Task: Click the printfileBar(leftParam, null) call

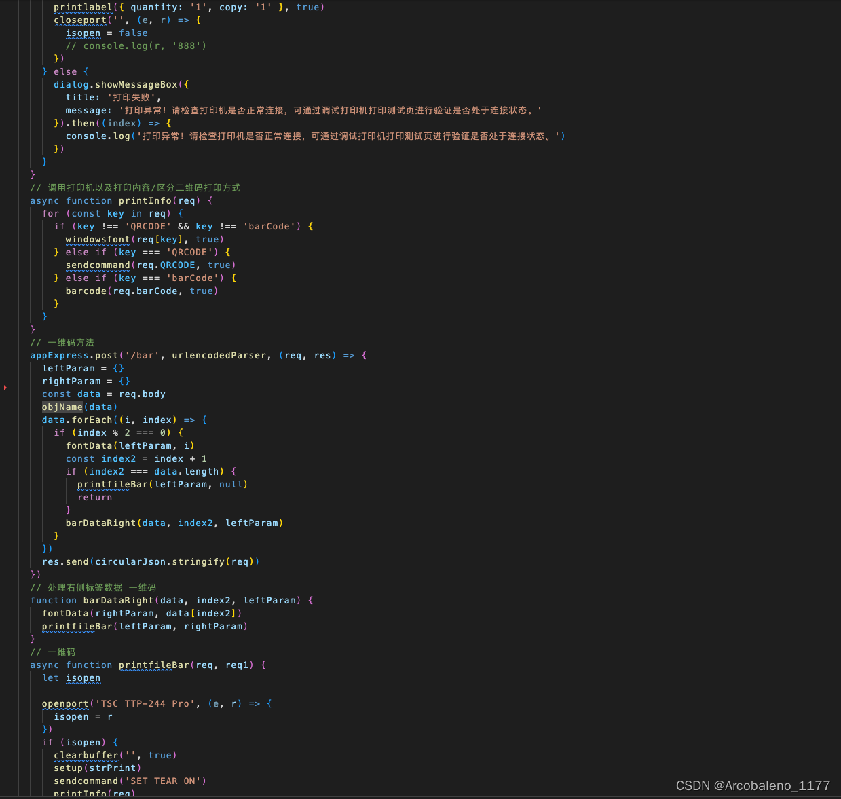Action: click(163, 484)
